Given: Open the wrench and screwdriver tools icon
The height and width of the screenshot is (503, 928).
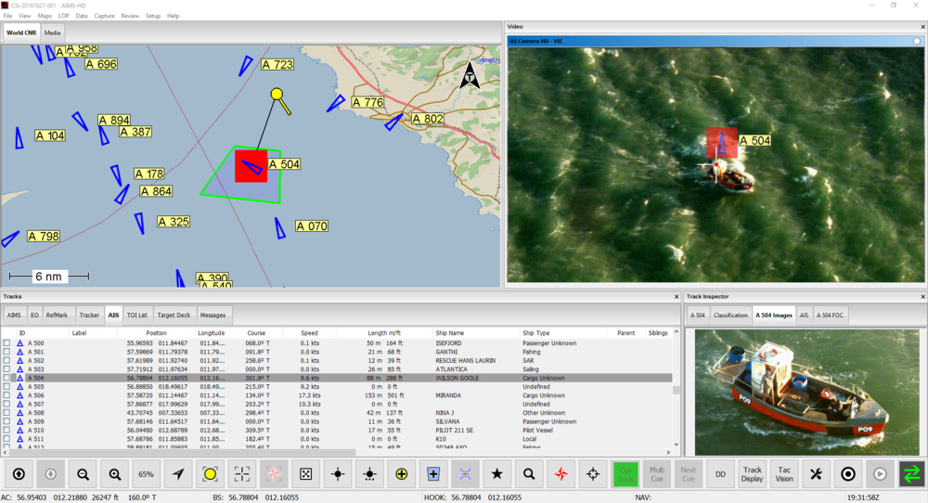Looking at the screenshot, I should [816, 474].
